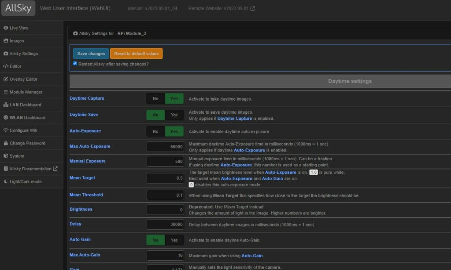This screenshot has height=270, width=451.
Task: Click Reset to default values button
Action: click(137, 54)
